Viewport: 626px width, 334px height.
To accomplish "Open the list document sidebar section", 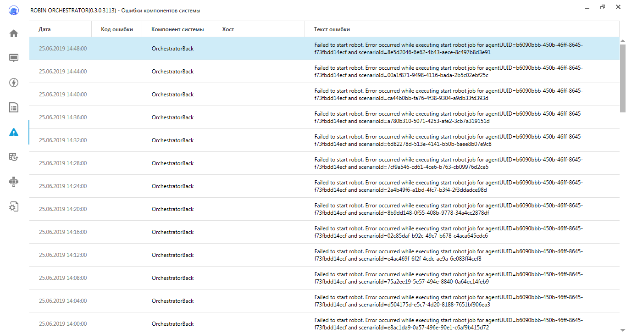I will coord(14,108).
